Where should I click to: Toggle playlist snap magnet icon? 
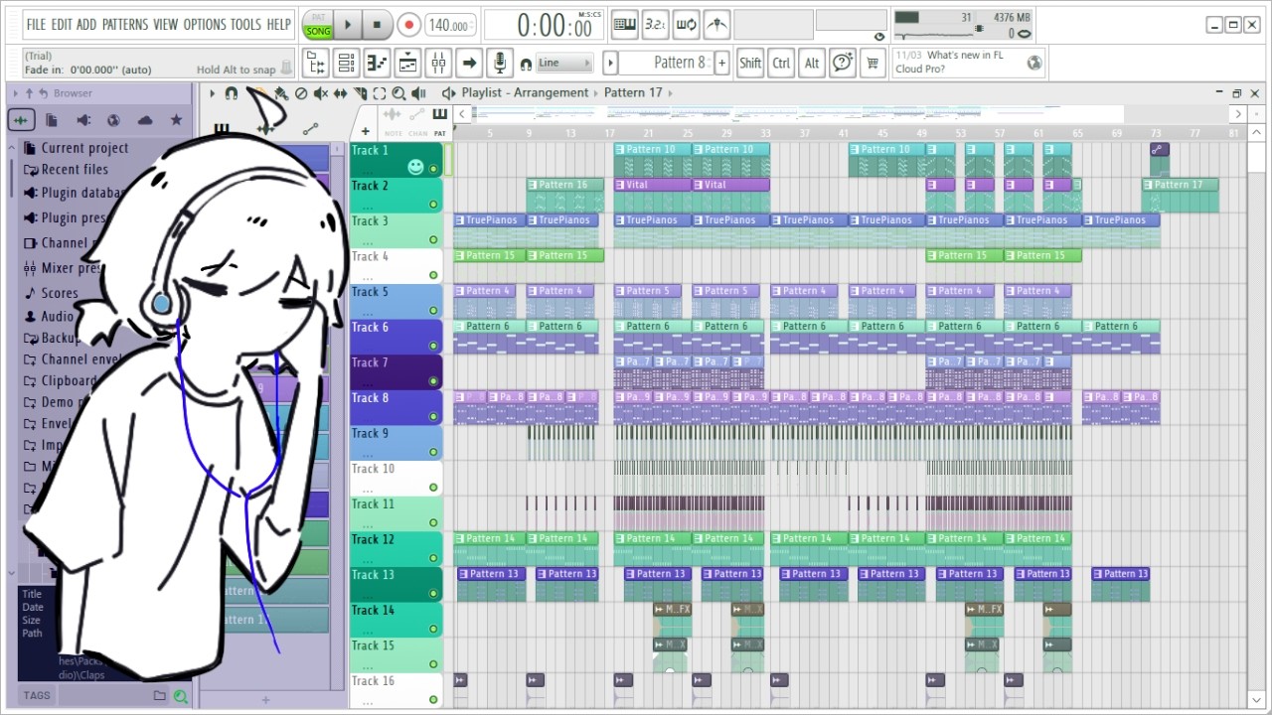(x=231, y=93)
